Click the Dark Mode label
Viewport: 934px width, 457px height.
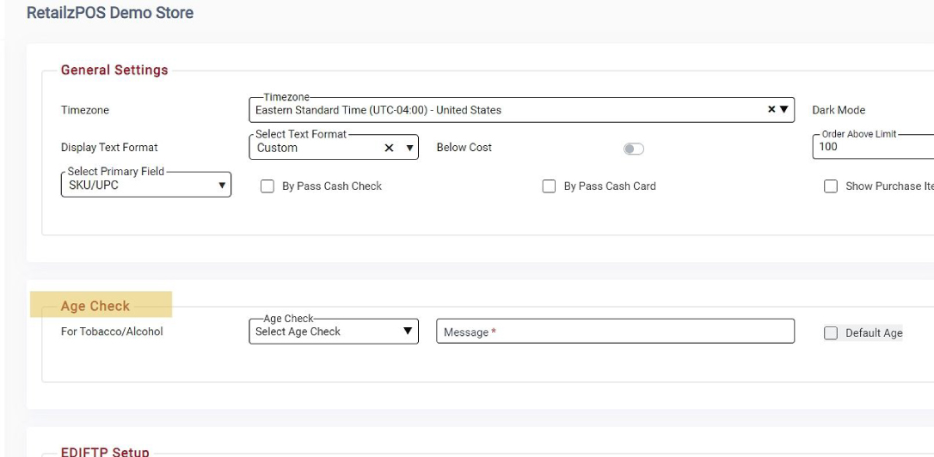[x=839, y=111]
